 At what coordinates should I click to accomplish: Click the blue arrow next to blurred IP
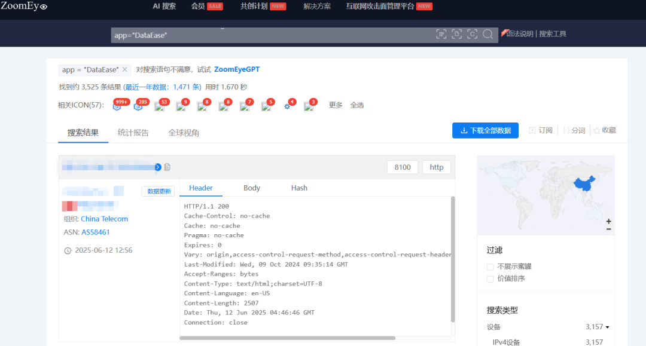(158, 167)
